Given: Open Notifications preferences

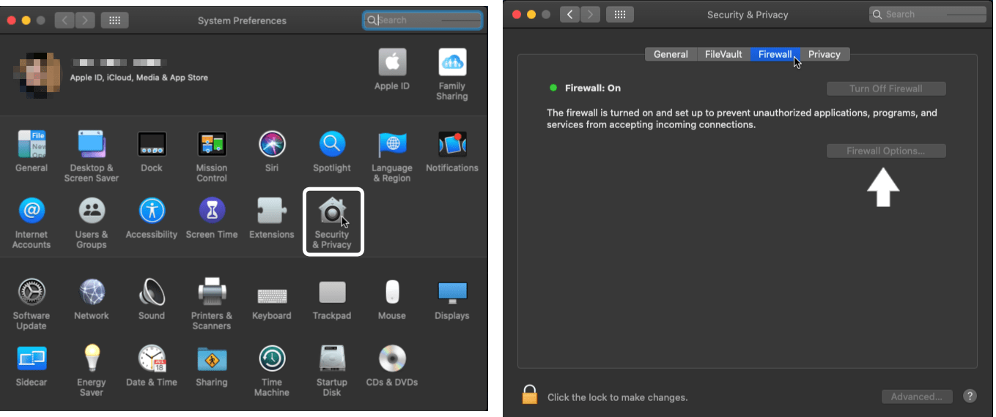Looking at the screenshot, I should tap(452, 152).
